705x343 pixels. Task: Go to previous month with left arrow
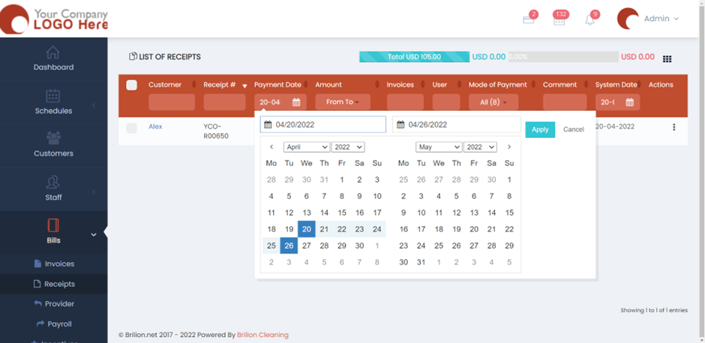coord(271,147)
